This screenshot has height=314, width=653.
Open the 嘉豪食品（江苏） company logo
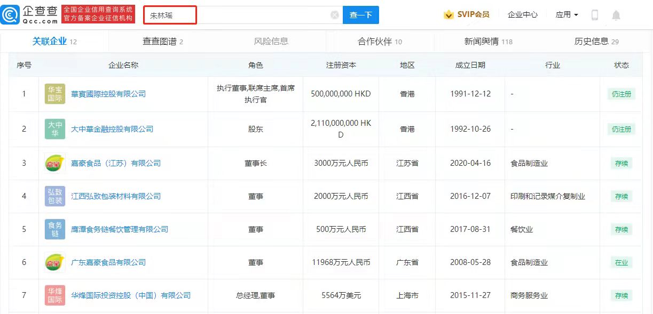tap(55, 163)
